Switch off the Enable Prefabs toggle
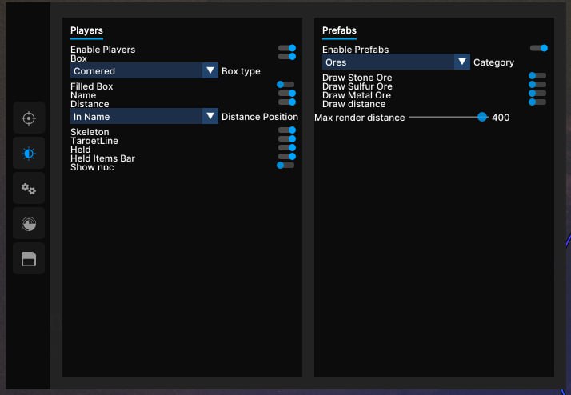This screenshot has width=571, height=395. click(x=538, y=48)
